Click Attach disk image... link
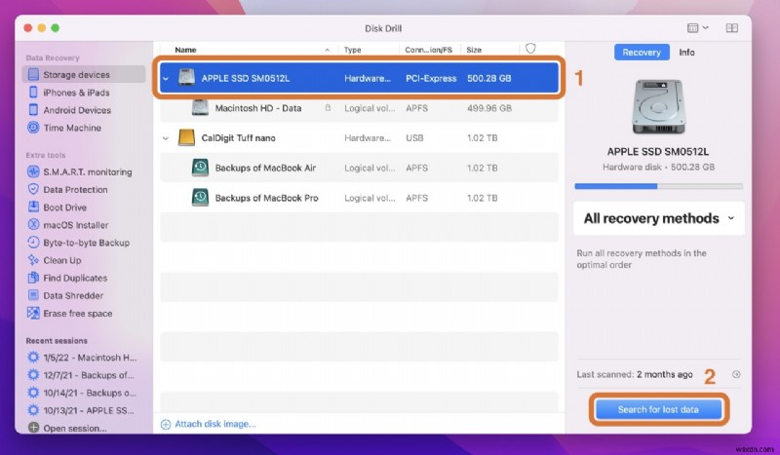Viewport: 780px width, 455px height. click(209, 424)
